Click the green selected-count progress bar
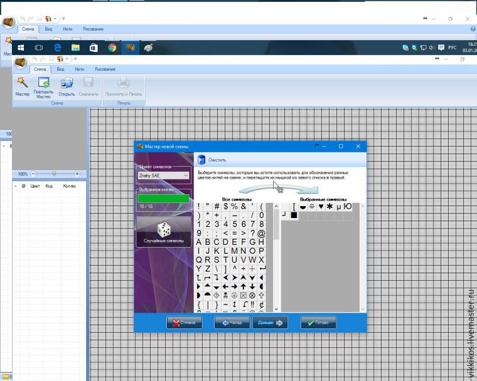 point(163,199)
